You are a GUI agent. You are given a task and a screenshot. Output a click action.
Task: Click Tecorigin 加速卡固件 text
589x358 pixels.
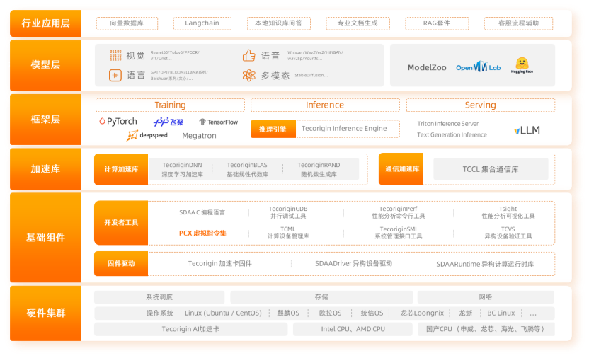coord(219,264)
